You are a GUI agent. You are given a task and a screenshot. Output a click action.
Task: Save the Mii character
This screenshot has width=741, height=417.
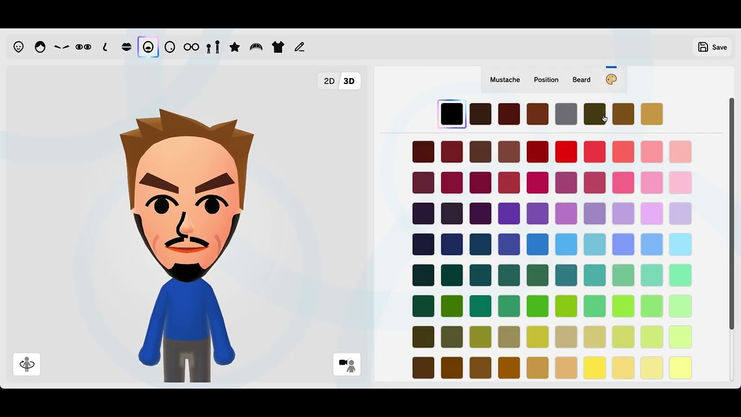tap(712, 47)
